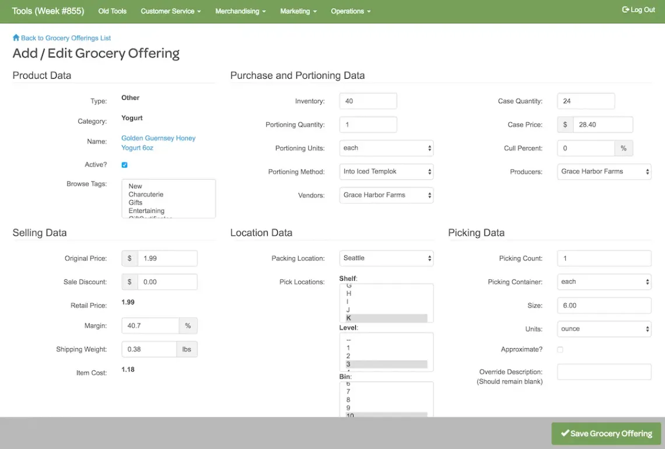The image size is (665, 449).
Task: Click the Margin field showing 40.7
Action: click(150, 325)
